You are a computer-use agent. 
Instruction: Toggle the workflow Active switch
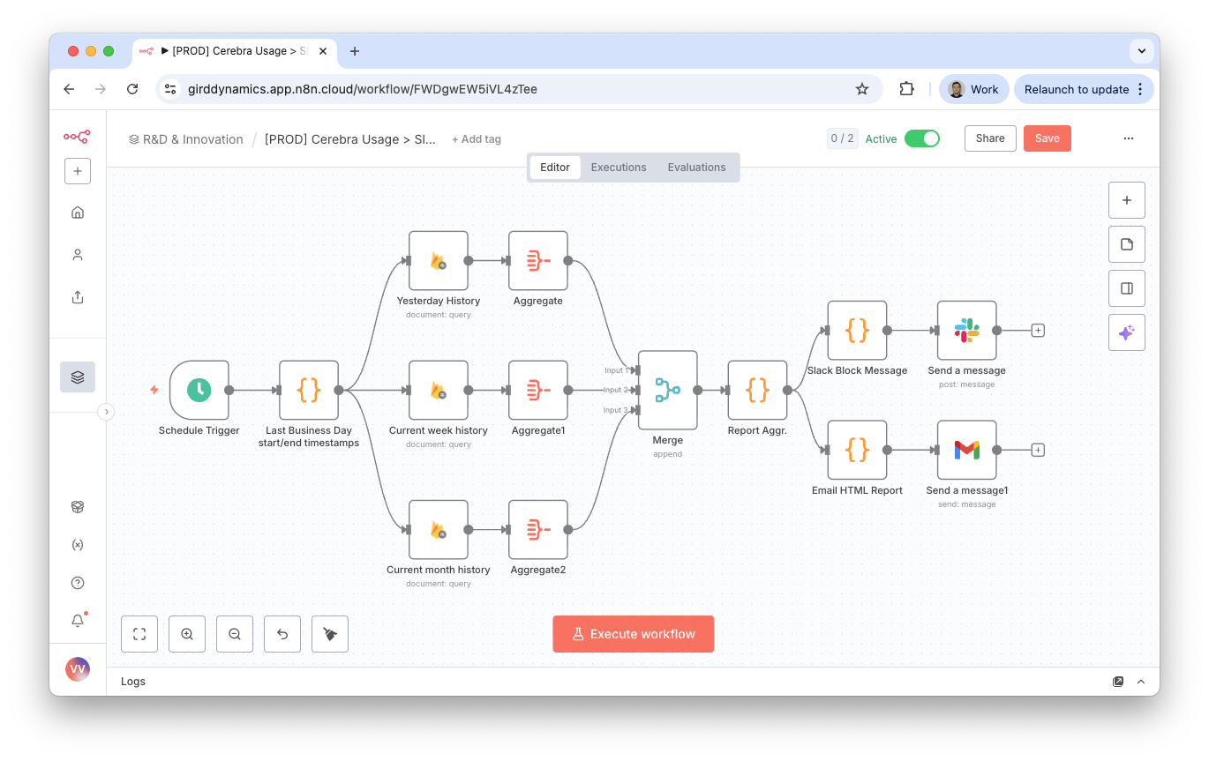click(x=922, y=138)
